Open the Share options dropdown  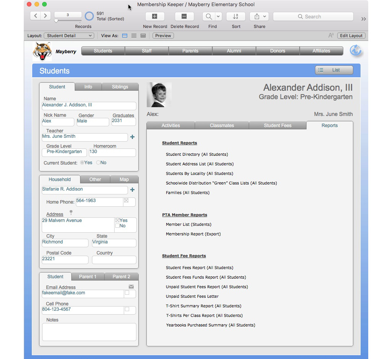[265, 16]
